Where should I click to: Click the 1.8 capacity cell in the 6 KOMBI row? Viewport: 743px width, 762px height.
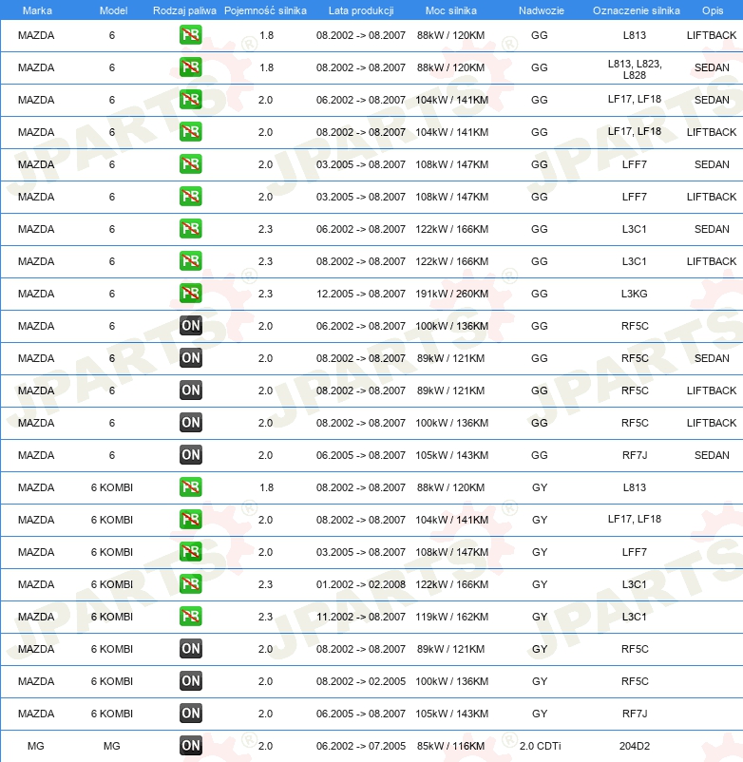coord(266,487)
